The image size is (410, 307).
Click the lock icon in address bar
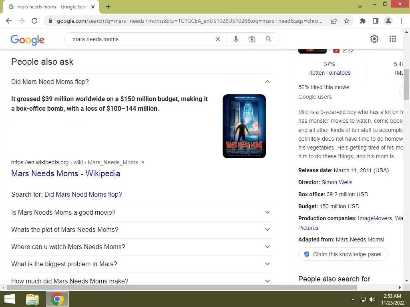[50, 21]
